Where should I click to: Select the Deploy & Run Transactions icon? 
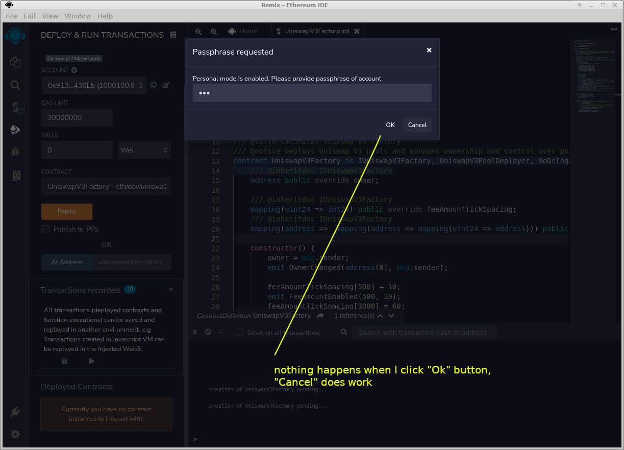point(15,130)
